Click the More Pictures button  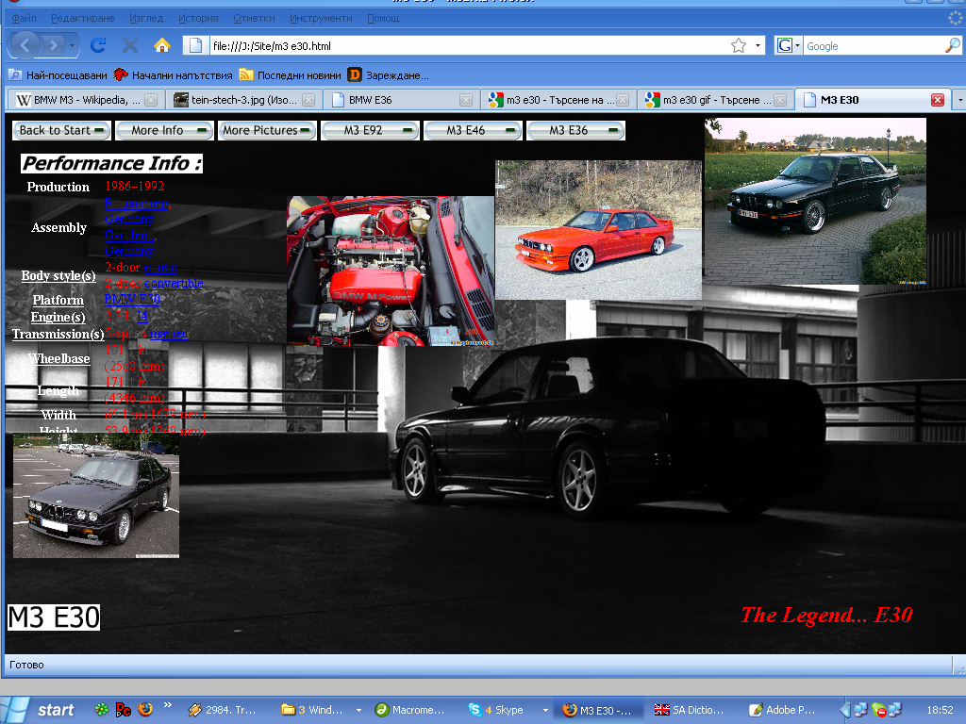(x=267, y=130)
